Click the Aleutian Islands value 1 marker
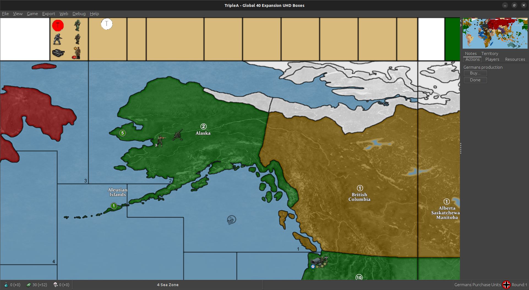529x290 pixels. (x=114, y=206)
